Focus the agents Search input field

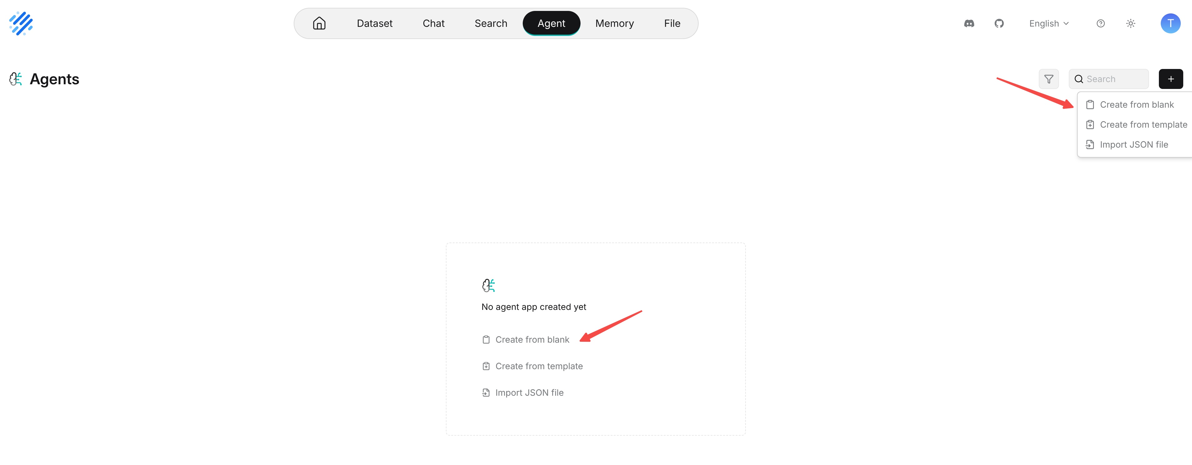point(1108,79)
